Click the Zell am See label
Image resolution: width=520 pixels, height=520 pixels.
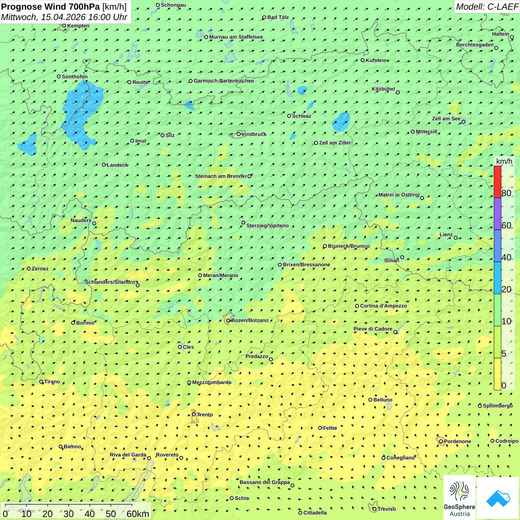click(x=446, y=118)
